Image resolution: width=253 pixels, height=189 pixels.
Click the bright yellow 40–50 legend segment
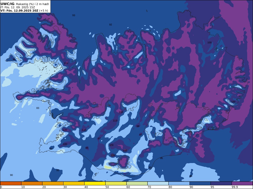[95, 183]
